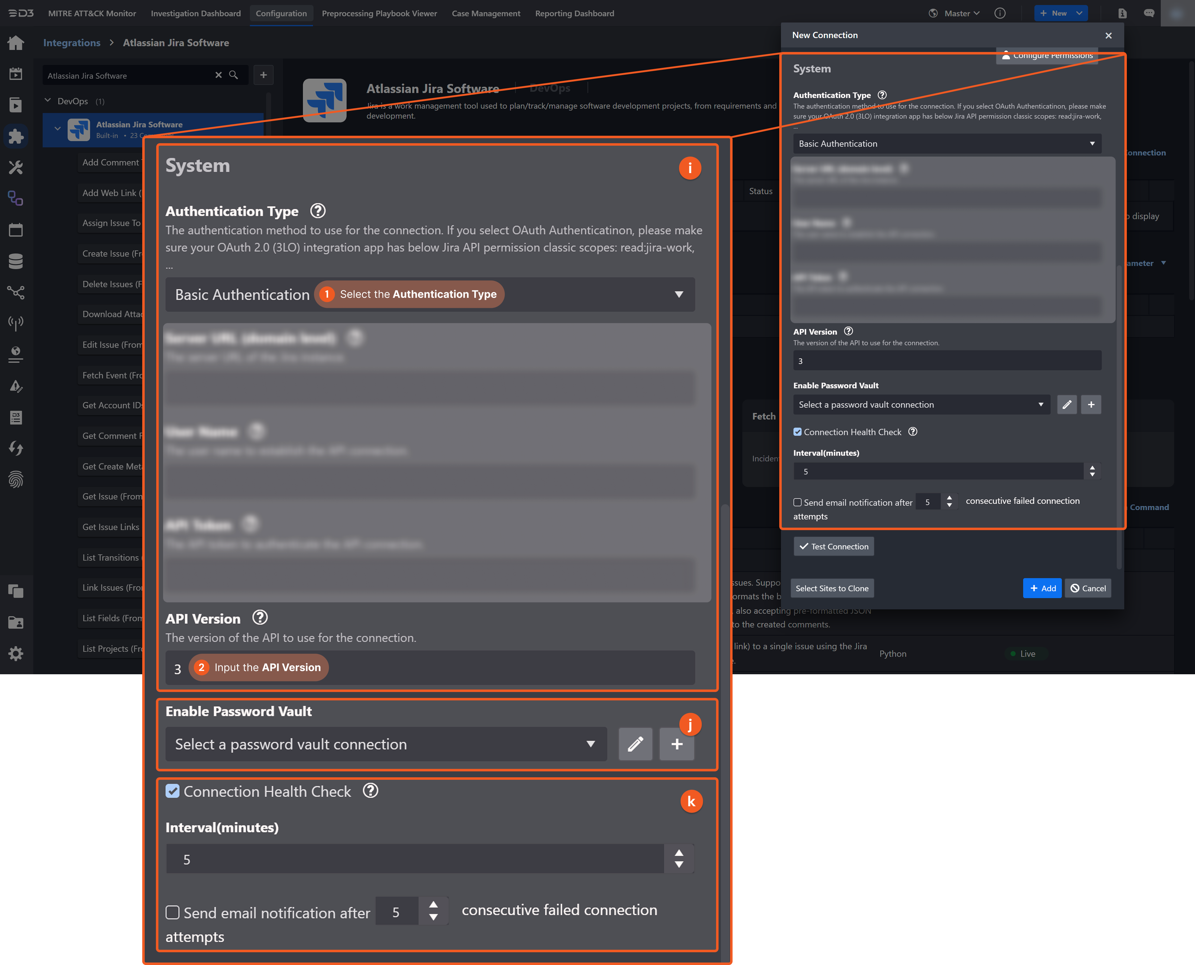Open the fingerprint icon in sidebar
Viewport: 1195px width, 965px height.
click(x=16, y=479)
